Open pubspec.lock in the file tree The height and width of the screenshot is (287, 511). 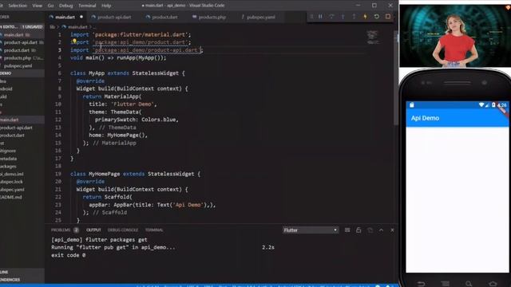click(22, 182)
